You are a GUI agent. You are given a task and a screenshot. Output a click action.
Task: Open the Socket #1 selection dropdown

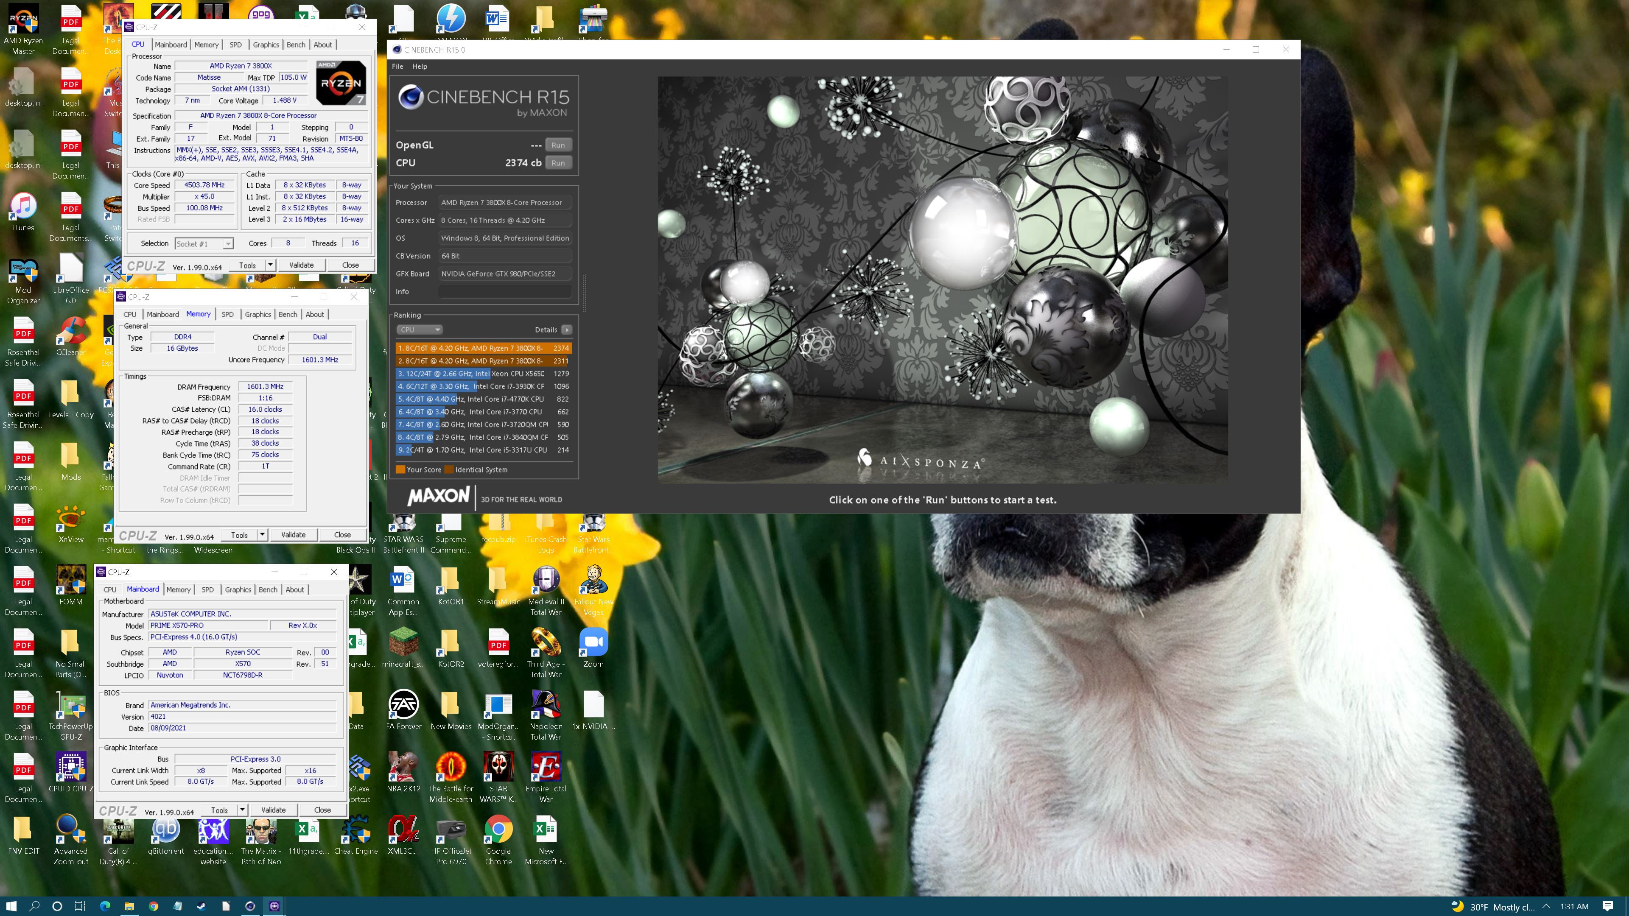(x=204, y=243)
